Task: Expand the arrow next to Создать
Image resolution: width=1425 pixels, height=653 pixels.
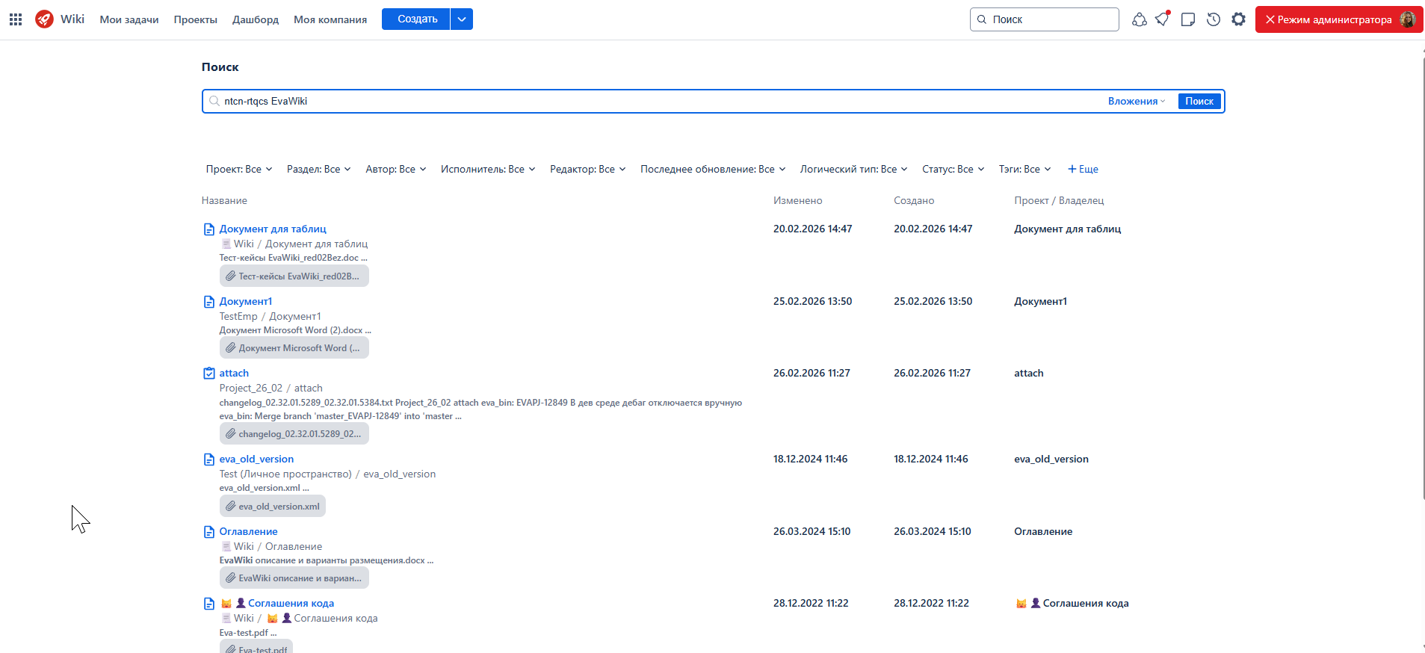Action: (462, 19)
